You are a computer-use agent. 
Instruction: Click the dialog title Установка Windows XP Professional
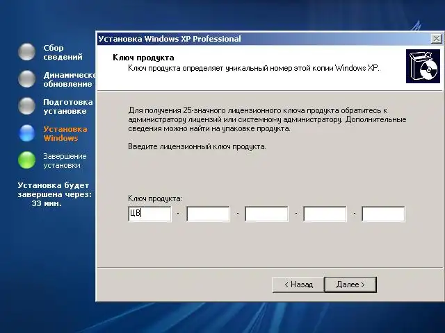click(x=170, y=39)
